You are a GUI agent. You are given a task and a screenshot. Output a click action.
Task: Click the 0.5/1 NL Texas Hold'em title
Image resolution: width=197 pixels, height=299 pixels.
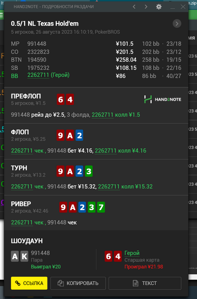click(x=45, y=23)
